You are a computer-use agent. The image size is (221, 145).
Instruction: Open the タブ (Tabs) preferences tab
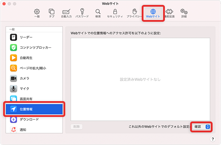(52, 13)
